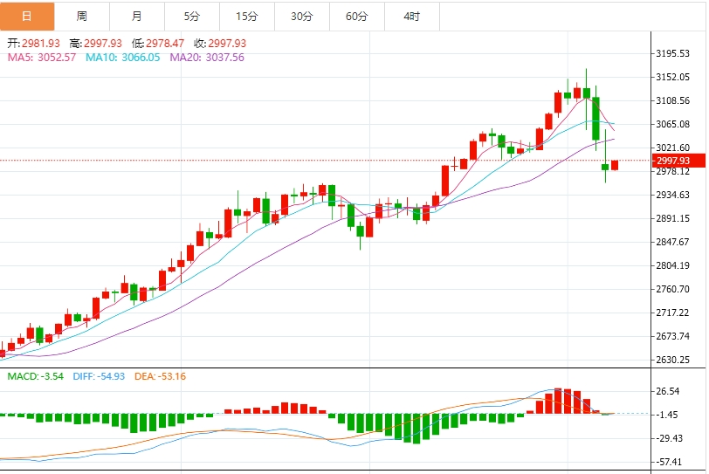This screenshot has width=709, height=474.
Task: Click the MA5 indicator label
Action: tap(42, 58)
